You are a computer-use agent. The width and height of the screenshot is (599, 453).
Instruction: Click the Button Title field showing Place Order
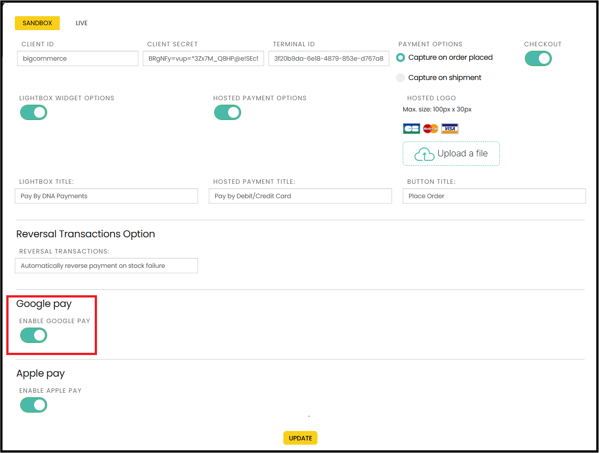pyautogui.click(x=494, y=196)
